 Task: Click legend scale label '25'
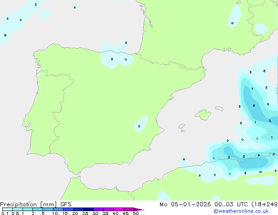85,213
